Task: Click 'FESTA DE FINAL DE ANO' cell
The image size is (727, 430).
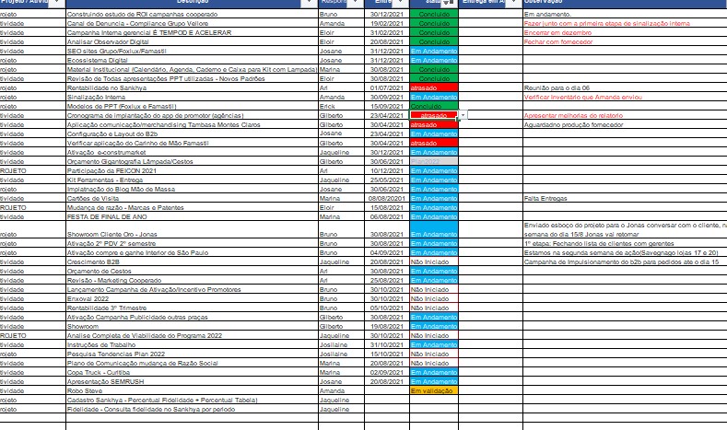Action: [x=192, y=217]
